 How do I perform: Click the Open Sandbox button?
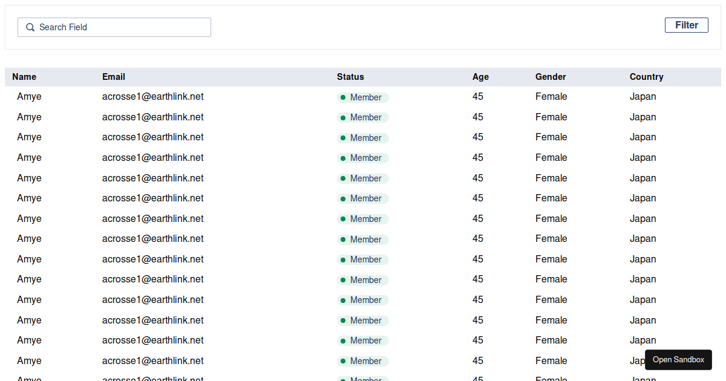(x=678, y=360)
